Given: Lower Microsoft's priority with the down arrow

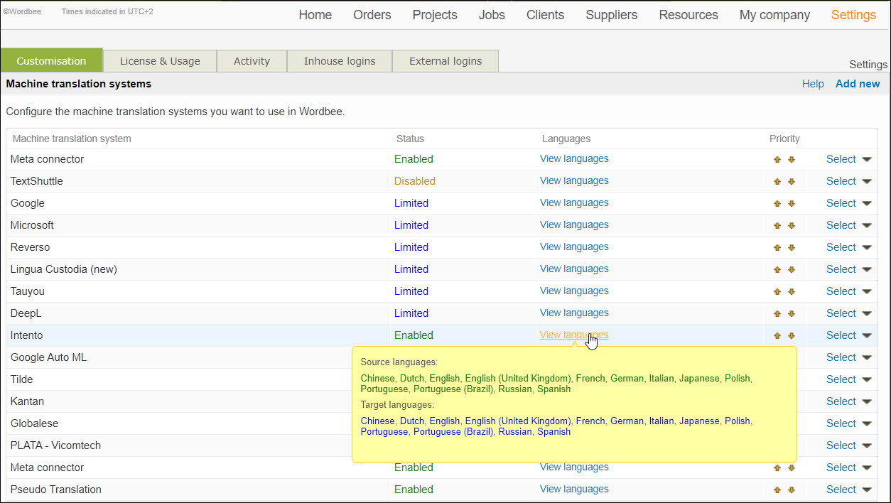Looking at the screenshot, I should 791,225.
